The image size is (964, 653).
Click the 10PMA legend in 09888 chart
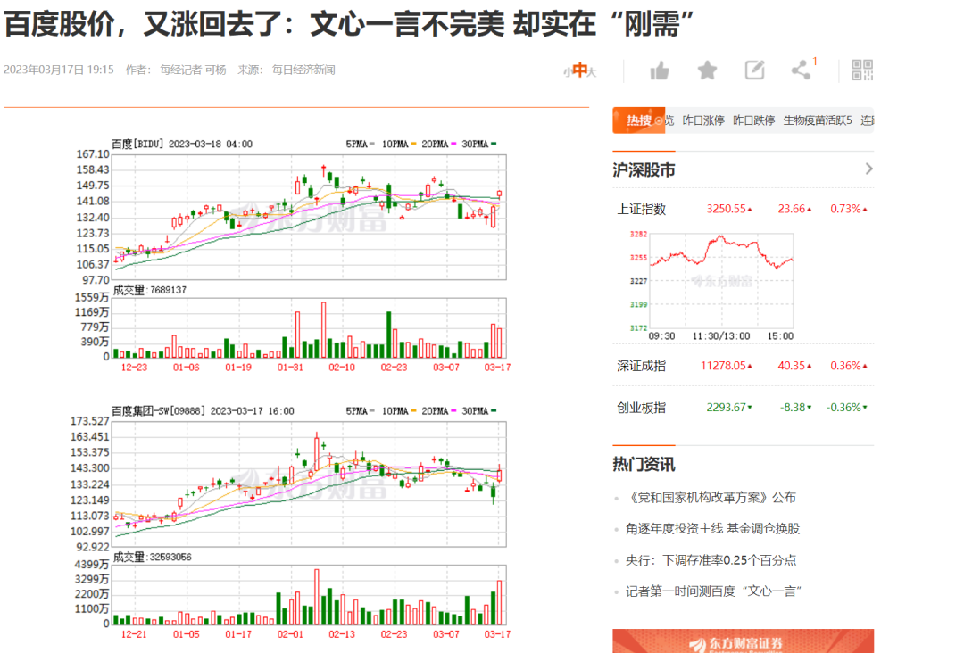click(399, 411)
